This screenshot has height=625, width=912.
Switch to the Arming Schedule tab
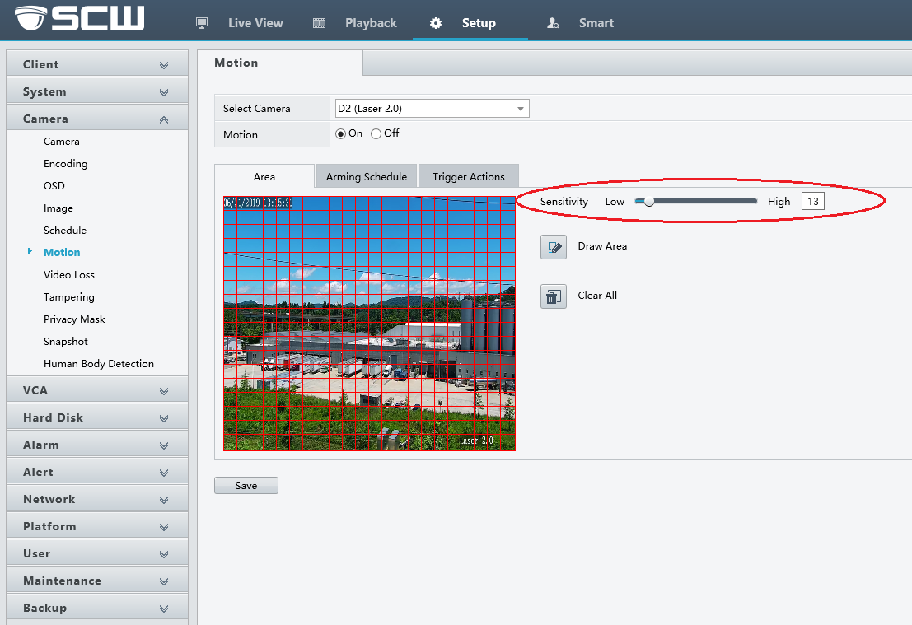[367, 176]
